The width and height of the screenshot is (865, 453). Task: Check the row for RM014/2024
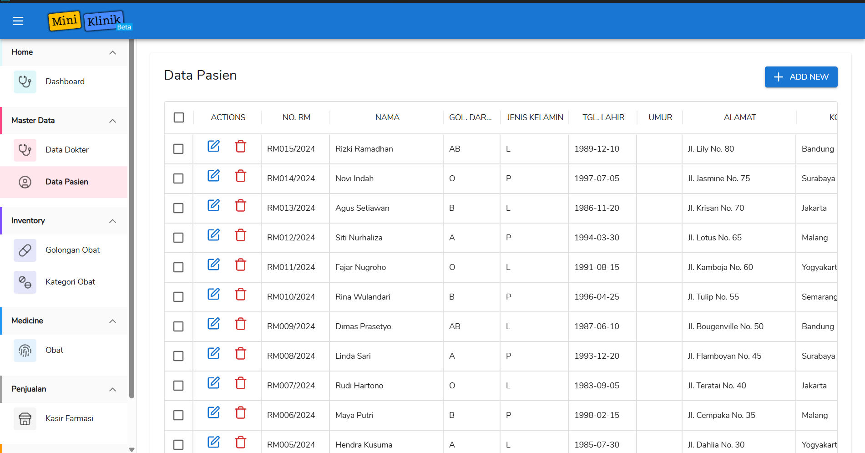pos(178,178)
